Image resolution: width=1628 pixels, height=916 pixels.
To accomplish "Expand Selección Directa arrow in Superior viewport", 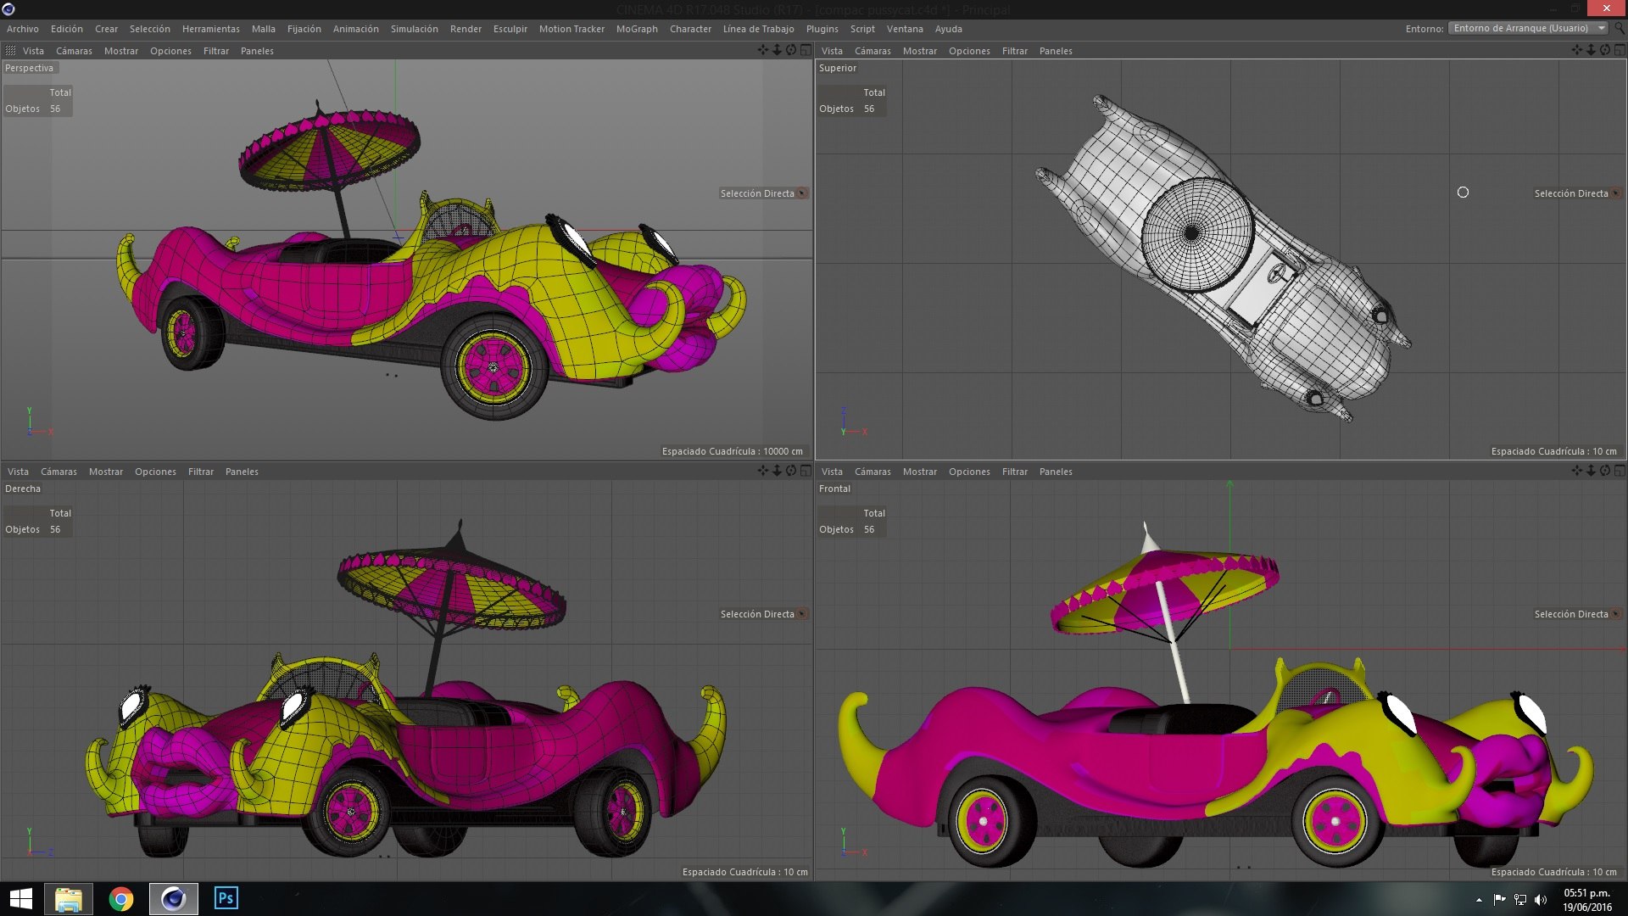I will 1616,193.
